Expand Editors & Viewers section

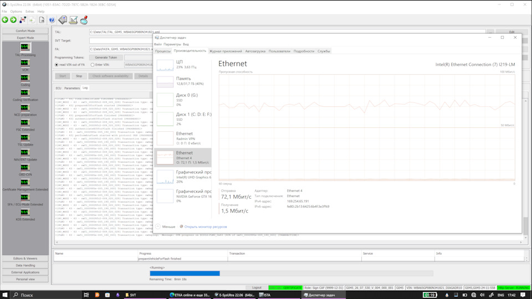[x=25, y=259]
